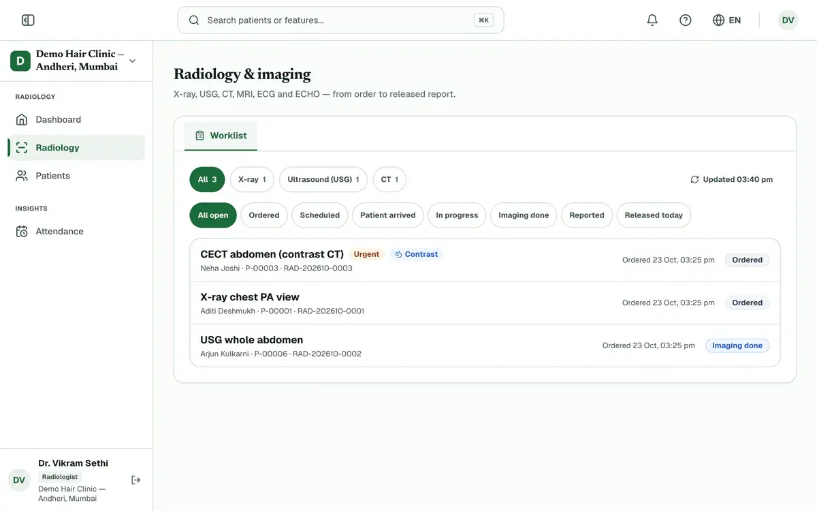Screen dimensions: 817x511
Task: Open Attendance under Insights
Action: pyautogui.click(x=76, y=232)
